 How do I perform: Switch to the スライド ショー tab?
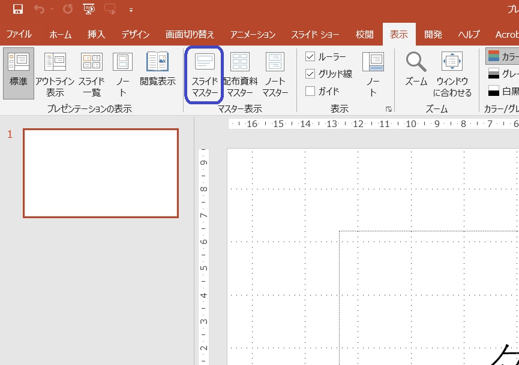[315, 34]
